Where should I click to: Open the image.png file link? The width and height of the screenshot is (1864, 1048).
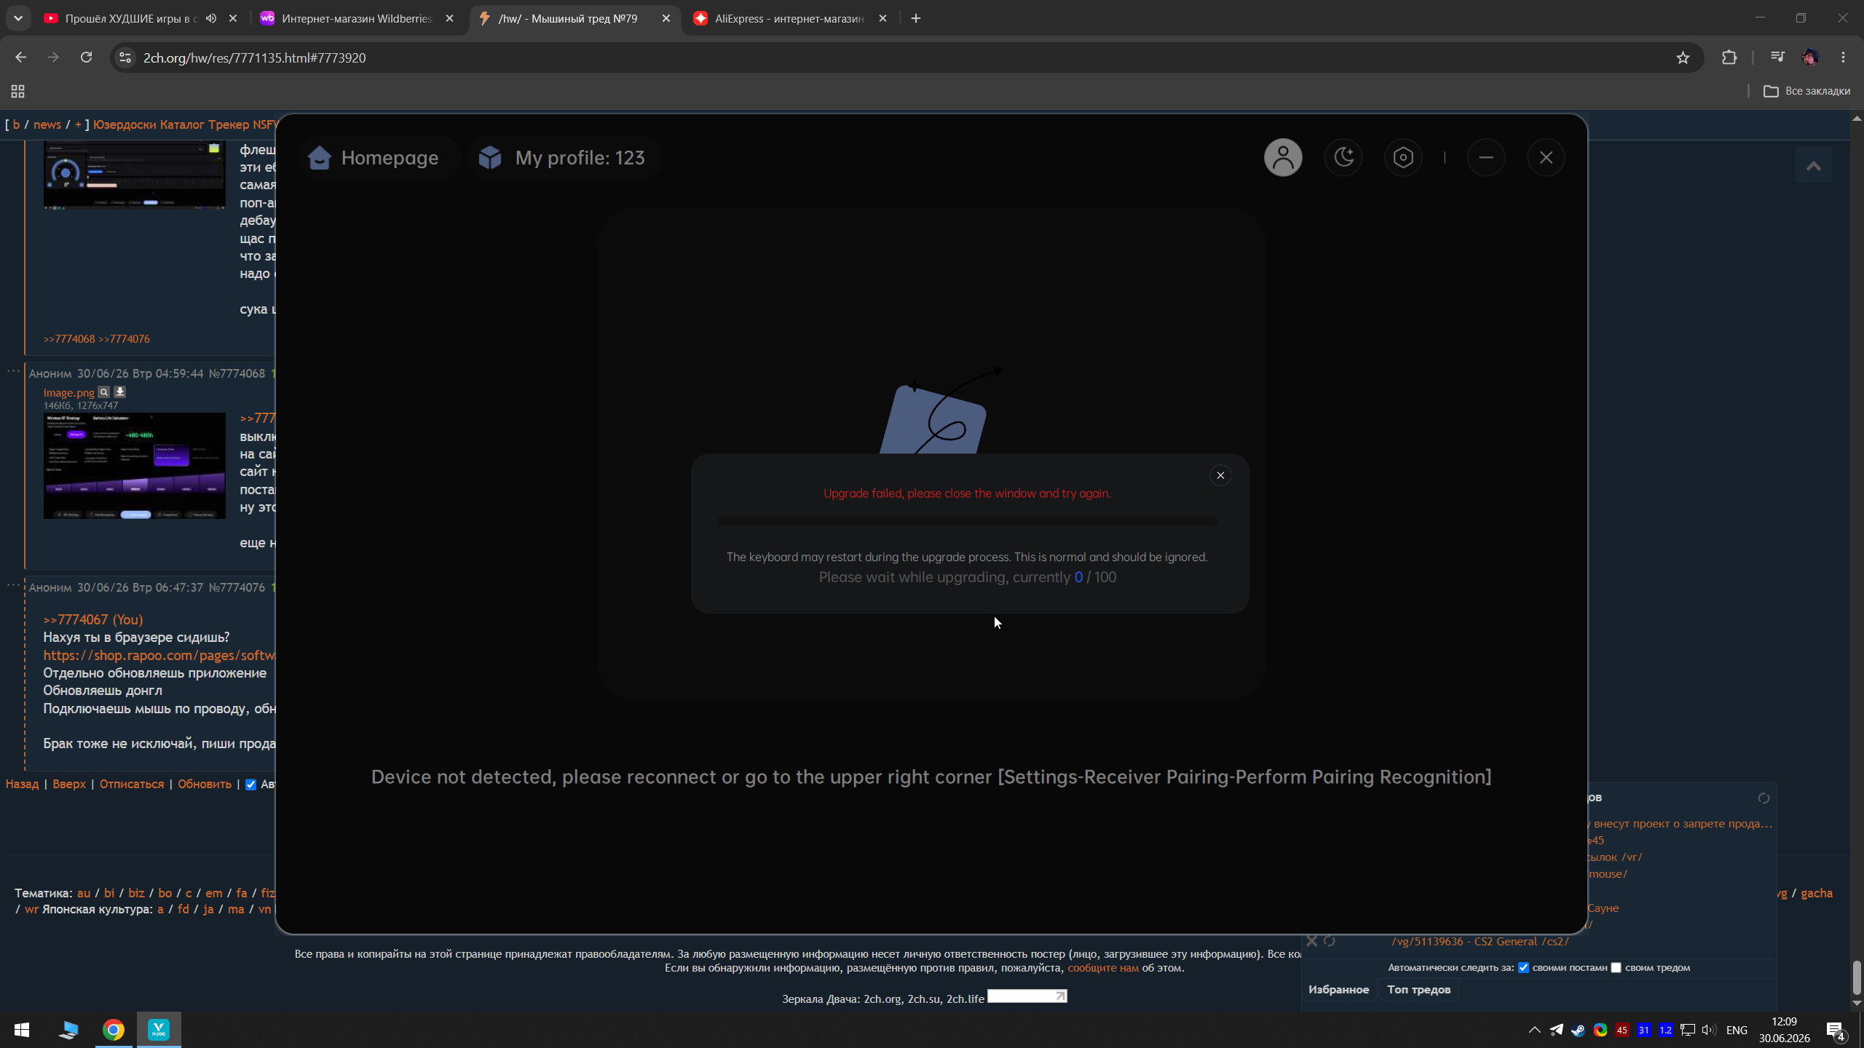(69, 392)
